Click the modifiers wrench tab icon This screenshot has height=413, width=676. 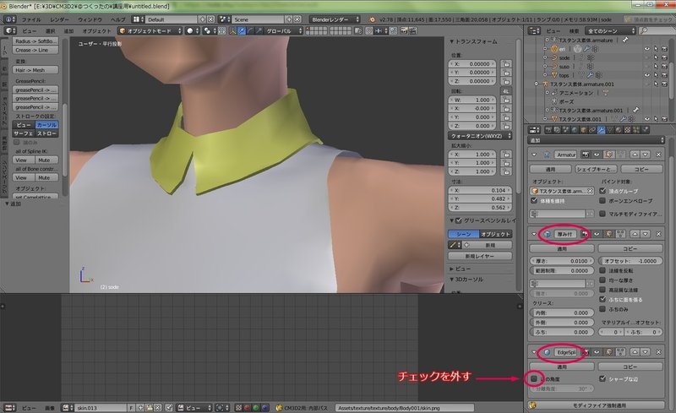coord(601,130)
